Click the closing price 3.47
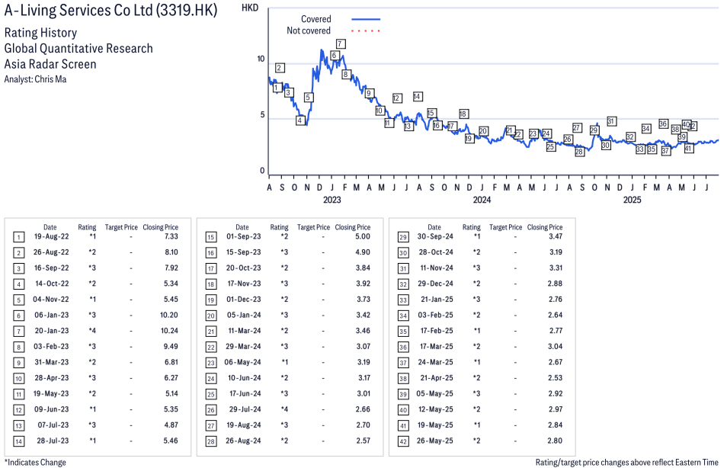727x468 pixels. [556, 236]
